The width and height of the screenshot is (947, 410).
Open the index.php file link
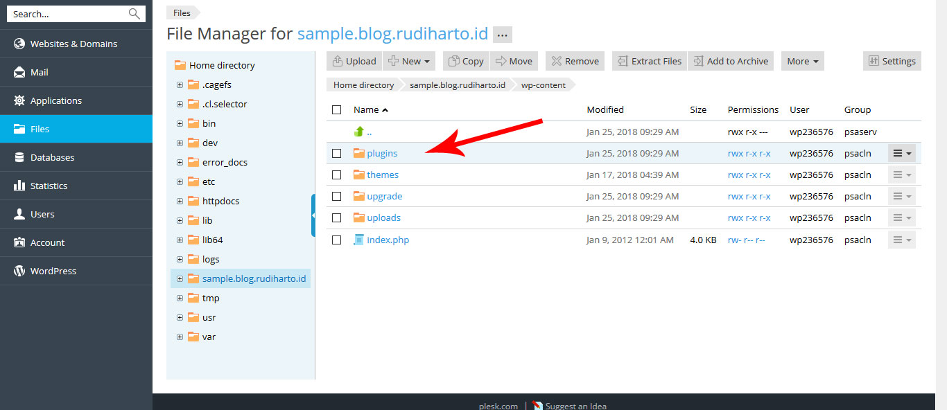tap(388, 240)
